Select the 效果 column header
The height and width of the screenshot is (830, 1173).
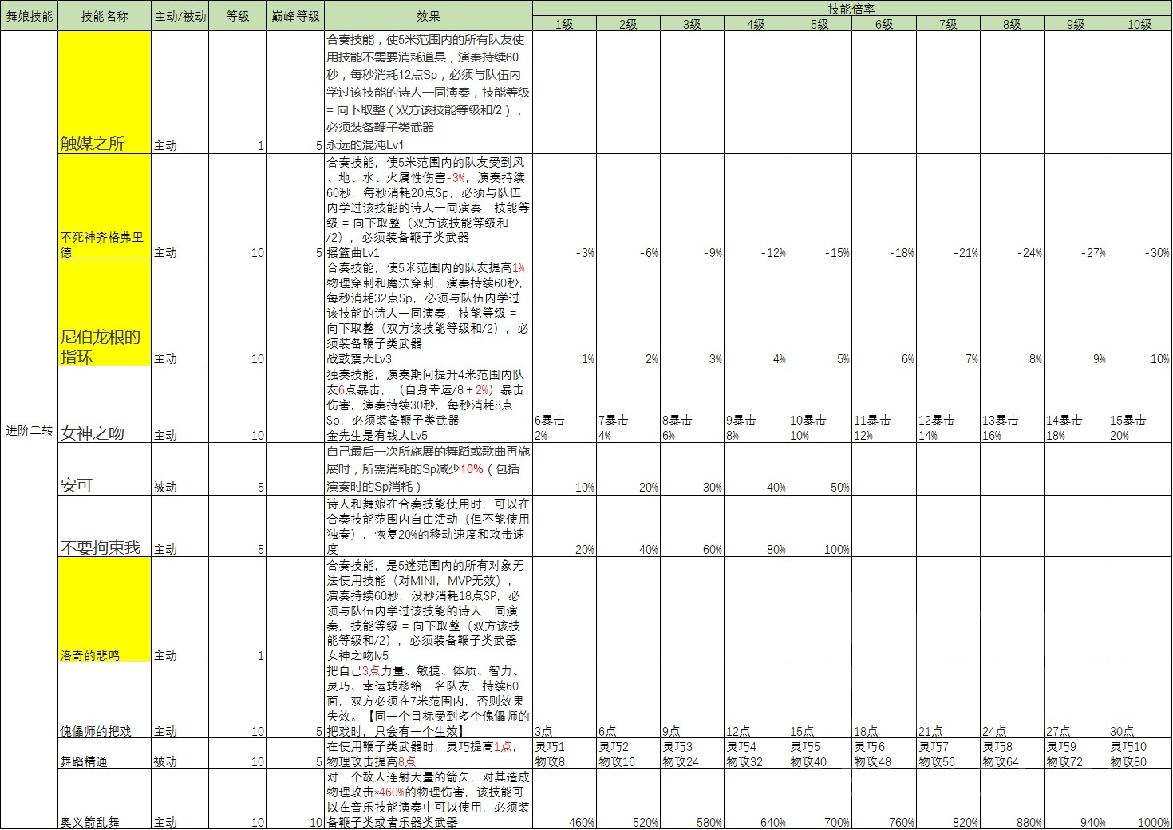pos(429,16)
